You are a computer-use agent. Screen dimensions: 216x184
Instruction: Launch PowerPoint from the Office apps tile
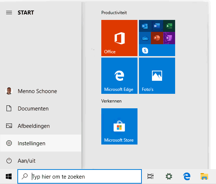tap(157, 38)
